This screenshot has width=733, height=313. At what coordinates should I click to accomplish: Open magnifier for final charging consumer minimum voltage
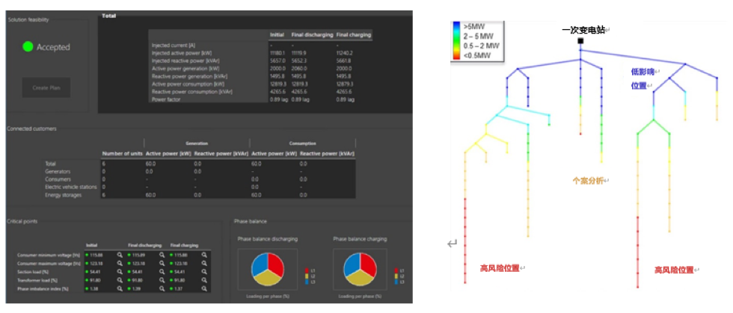203,255
